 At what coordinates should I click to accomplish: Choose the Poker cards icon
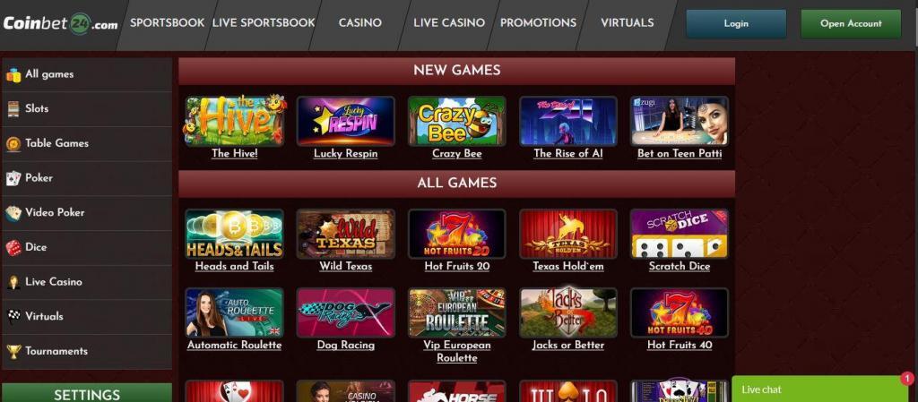13,178
